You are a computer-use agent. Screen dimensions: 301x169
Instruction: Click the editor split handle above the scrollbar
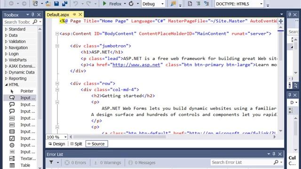click(281, 21)
